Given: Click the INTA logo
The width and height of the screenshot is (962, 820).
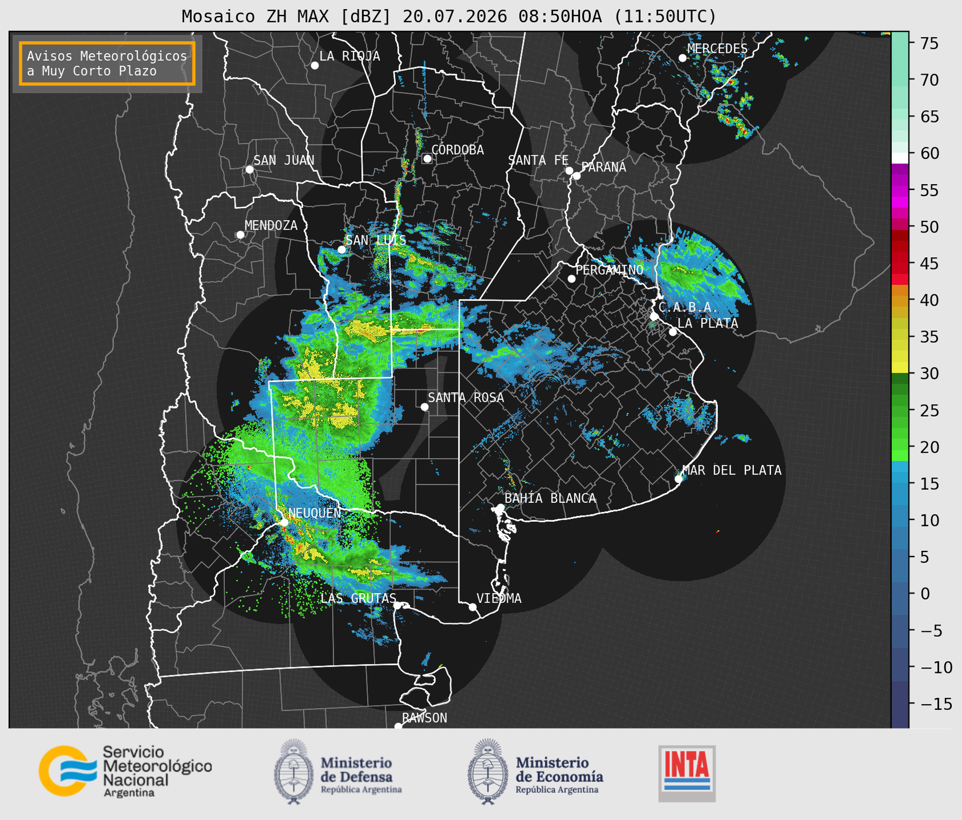Looking at the screenshot, I should 687,773.
